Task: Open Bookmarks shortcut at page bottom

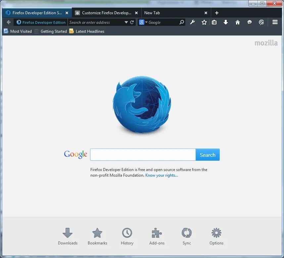Action: pos(97,236)
